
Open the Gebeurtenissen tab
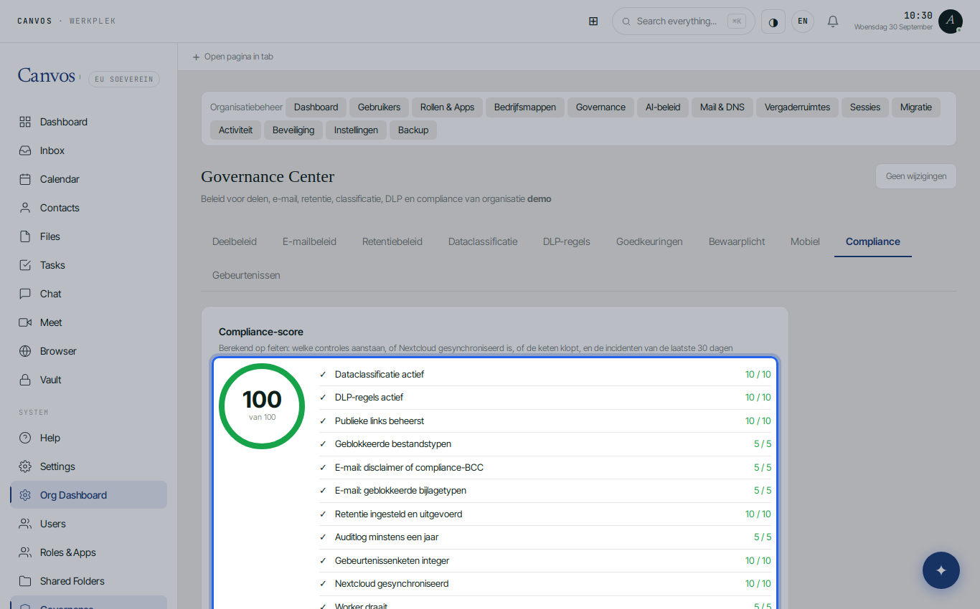click(246, 275)
